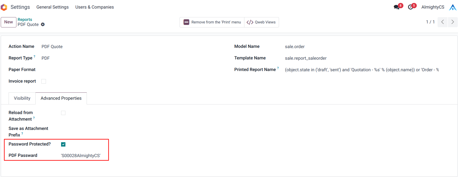Open the chat messages icon
The height and width of the screenshot is (177, 458).
397,7
